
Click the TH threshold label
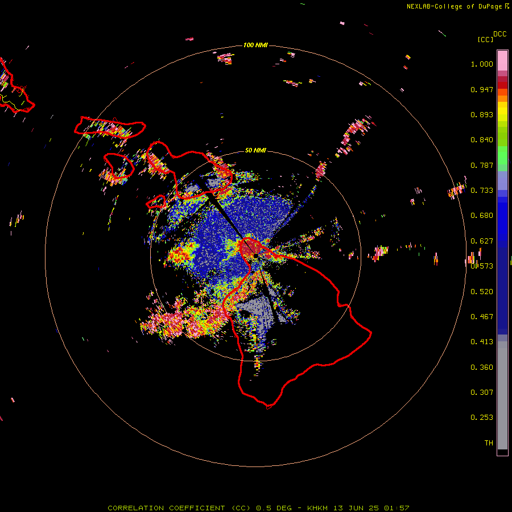[489, 443]
